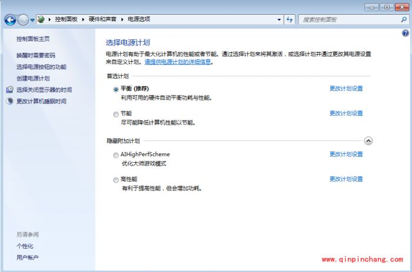The image size is (412, 272).
Task: Open 个性化 link
Action: pos(25,246)
